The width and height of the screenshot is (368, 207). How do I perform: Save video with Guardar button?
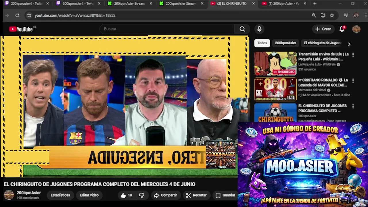[x=225, y=195]
